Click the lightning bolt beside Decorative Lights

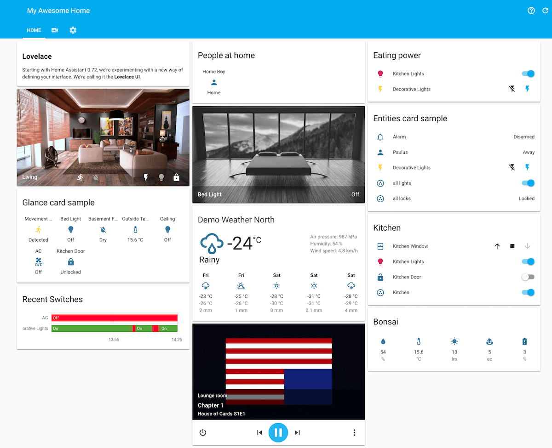coord(527,89)
